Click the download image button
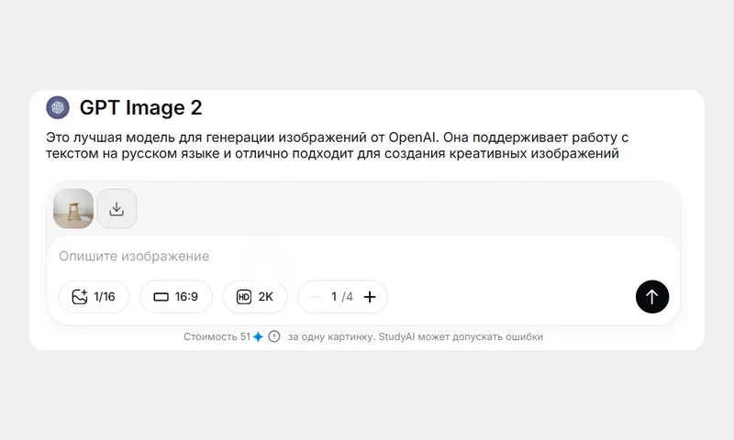 (117, 209)
